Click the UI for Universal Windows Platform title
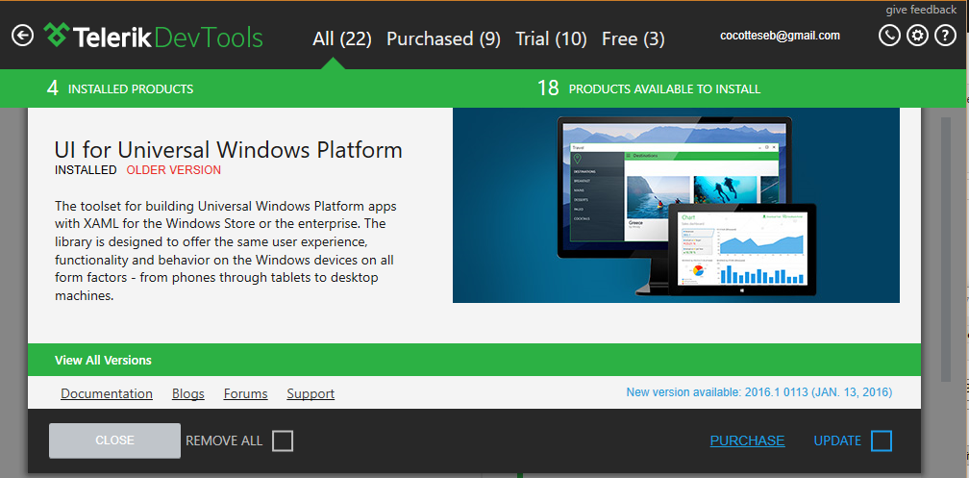 click(229, 150)
